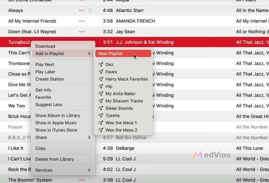Viewport: 269px width, 183px height.
Task: Click the playlist icon beside Wes the Mess 1
Action: click(x=101, y=123)
